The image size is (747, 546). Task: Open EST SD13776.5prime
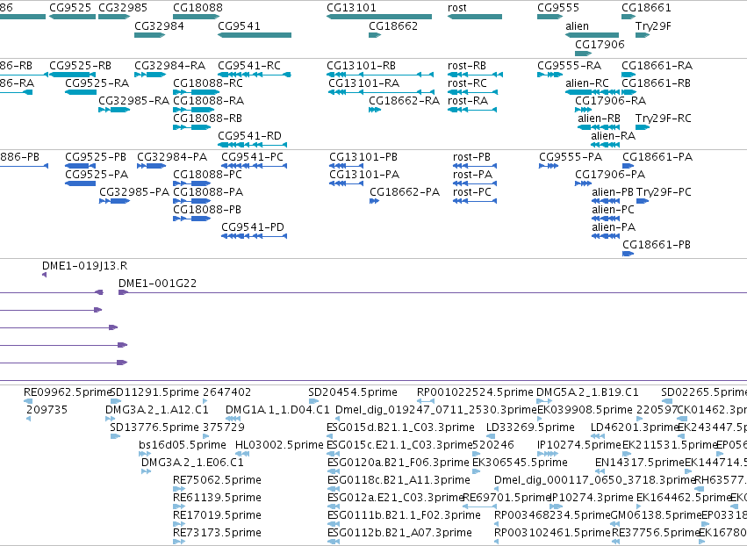coord(154,427)
